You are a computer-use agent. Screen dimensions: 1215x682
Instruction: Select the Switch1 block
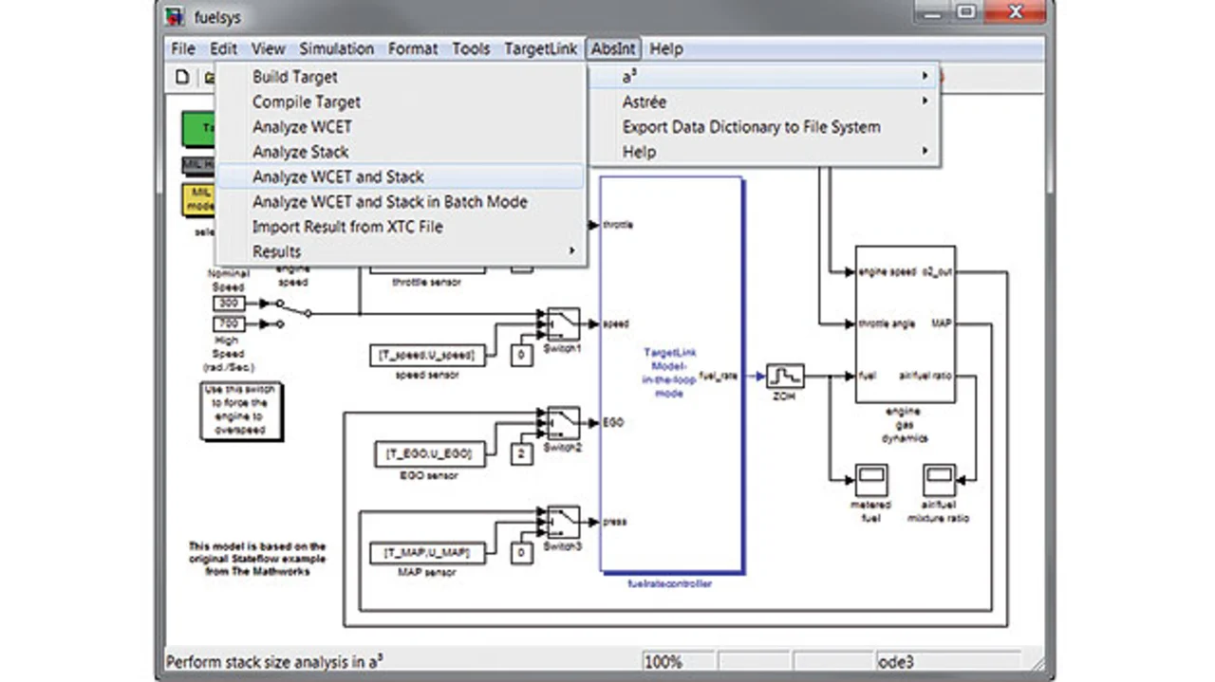(563, 323)
